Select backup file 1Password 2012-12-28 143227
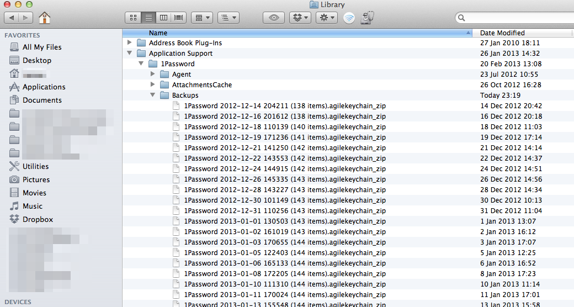The image size is (574, 307). point(285,190)
